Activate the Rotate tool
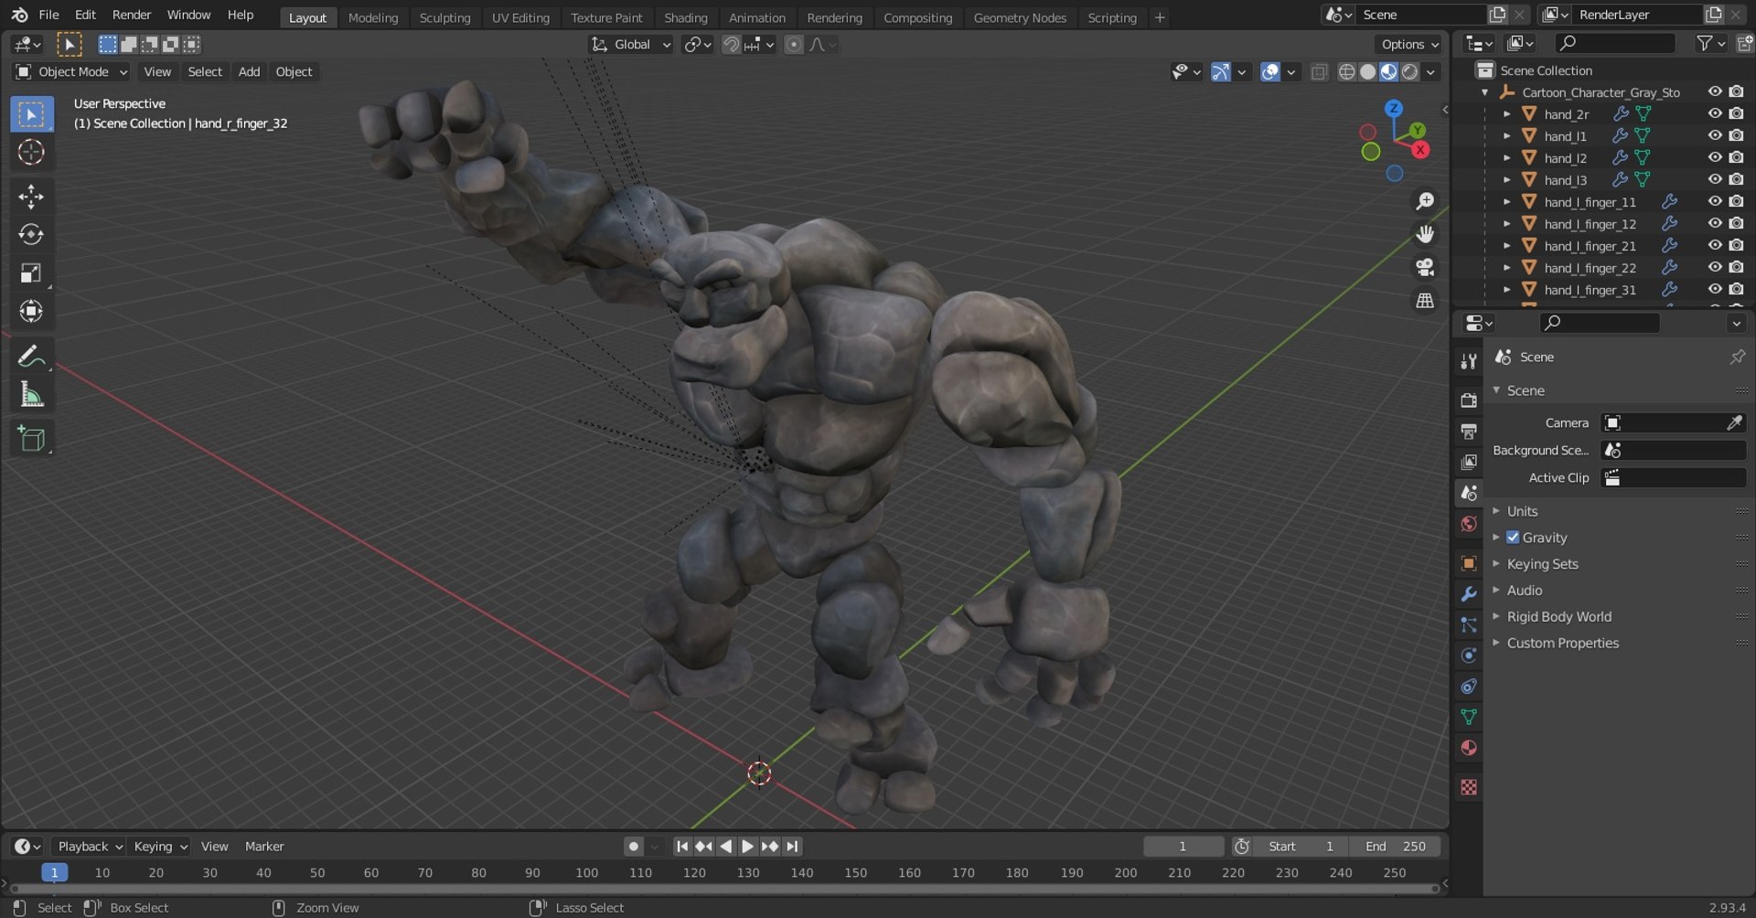Screen dimensions: 1756x918 [31, 235]
